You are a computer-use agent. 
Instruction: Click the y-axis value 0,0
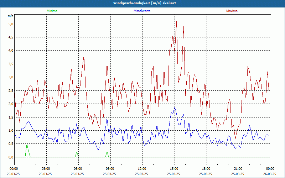11,157
